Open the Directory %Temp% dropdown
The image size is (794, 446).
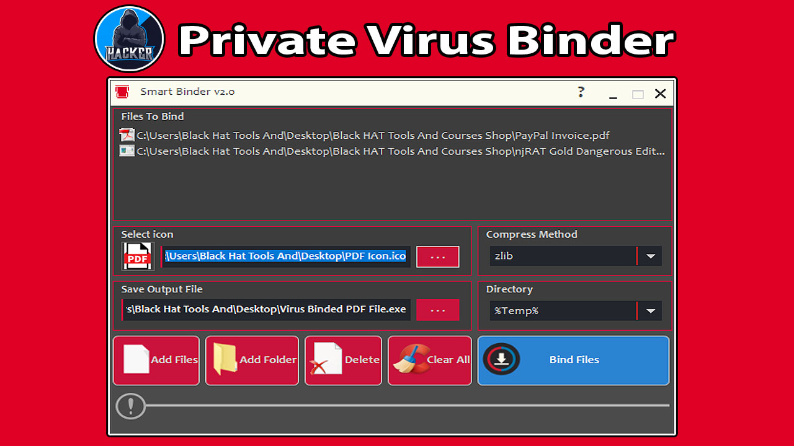point(576,310)
